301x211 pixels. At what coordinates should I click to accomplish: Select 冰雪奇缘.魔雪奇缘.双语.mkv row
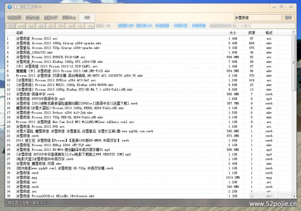pos(148,164)
